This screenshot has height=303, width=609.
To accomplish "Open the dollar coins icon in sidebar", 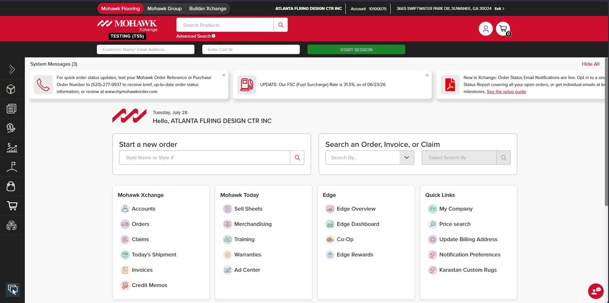I will pyautogui.click(x=11, y=128).
